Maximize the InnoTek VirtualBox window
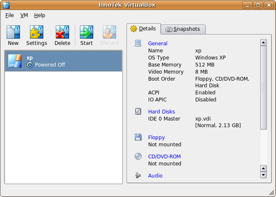 [x=258, y=5]
